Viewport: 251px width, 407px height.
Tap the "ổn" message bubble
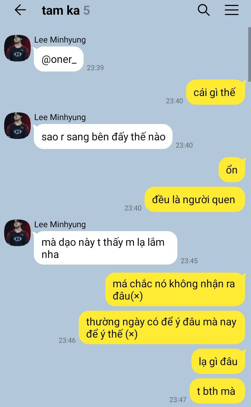pos(232,170)
